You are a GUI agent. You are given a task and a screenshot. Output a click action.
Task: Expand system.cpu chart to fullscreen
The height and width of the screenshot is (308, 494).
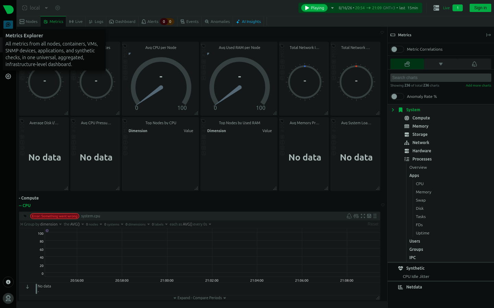[363, 216]
